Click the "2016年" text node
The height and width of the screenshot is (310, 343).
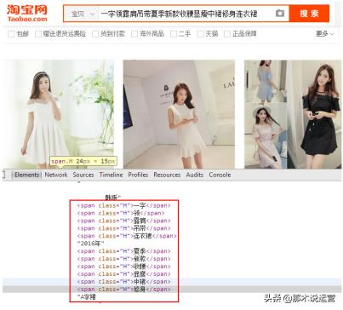91,244
